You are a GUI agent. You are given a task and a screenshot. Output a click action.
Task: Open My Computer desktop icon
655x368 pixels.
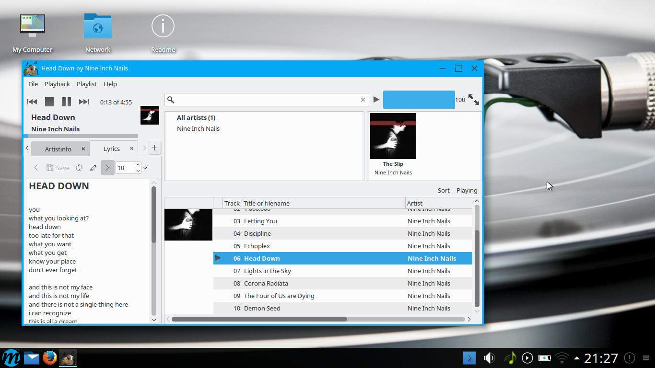(33, 33)
